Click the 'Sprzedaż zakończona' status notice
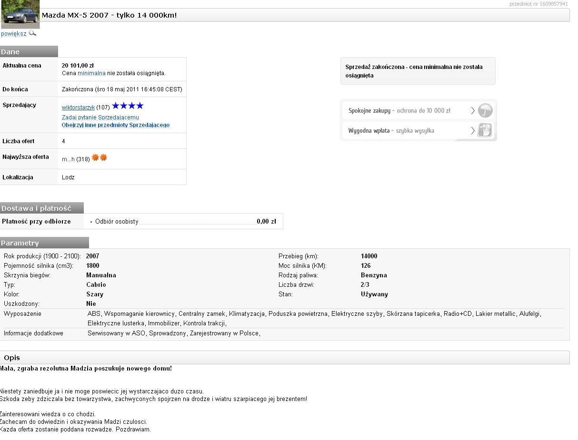Viewport: 578px width, 440px height. 418,71
